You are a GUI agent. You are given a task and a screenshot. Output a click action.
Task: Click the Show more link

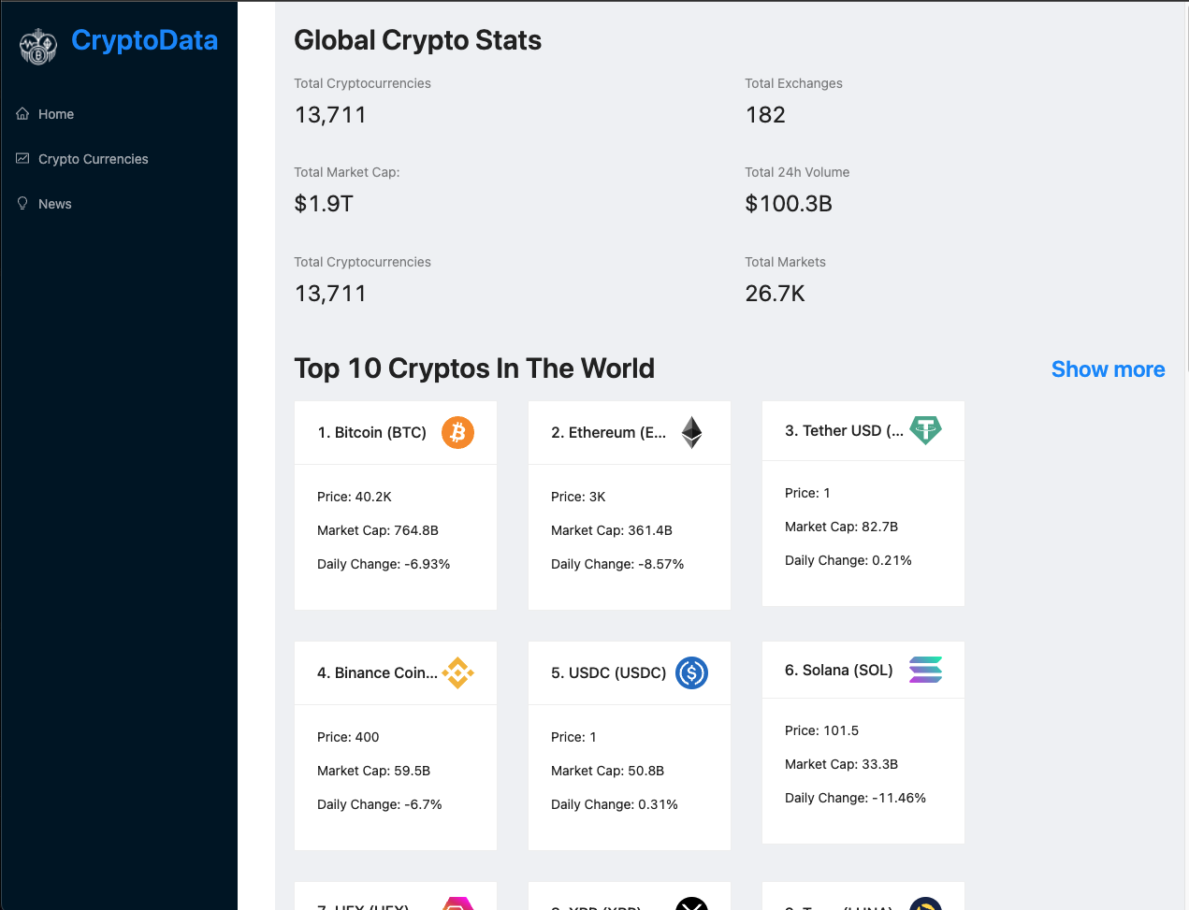[x=1108, y=369]
